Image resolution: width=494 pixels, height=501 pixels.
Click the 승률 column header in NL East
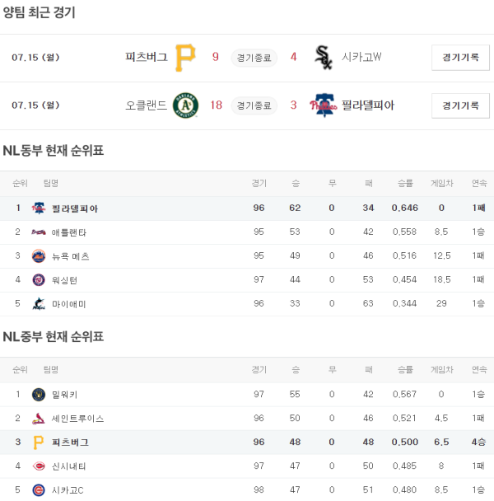click(405, 183)
